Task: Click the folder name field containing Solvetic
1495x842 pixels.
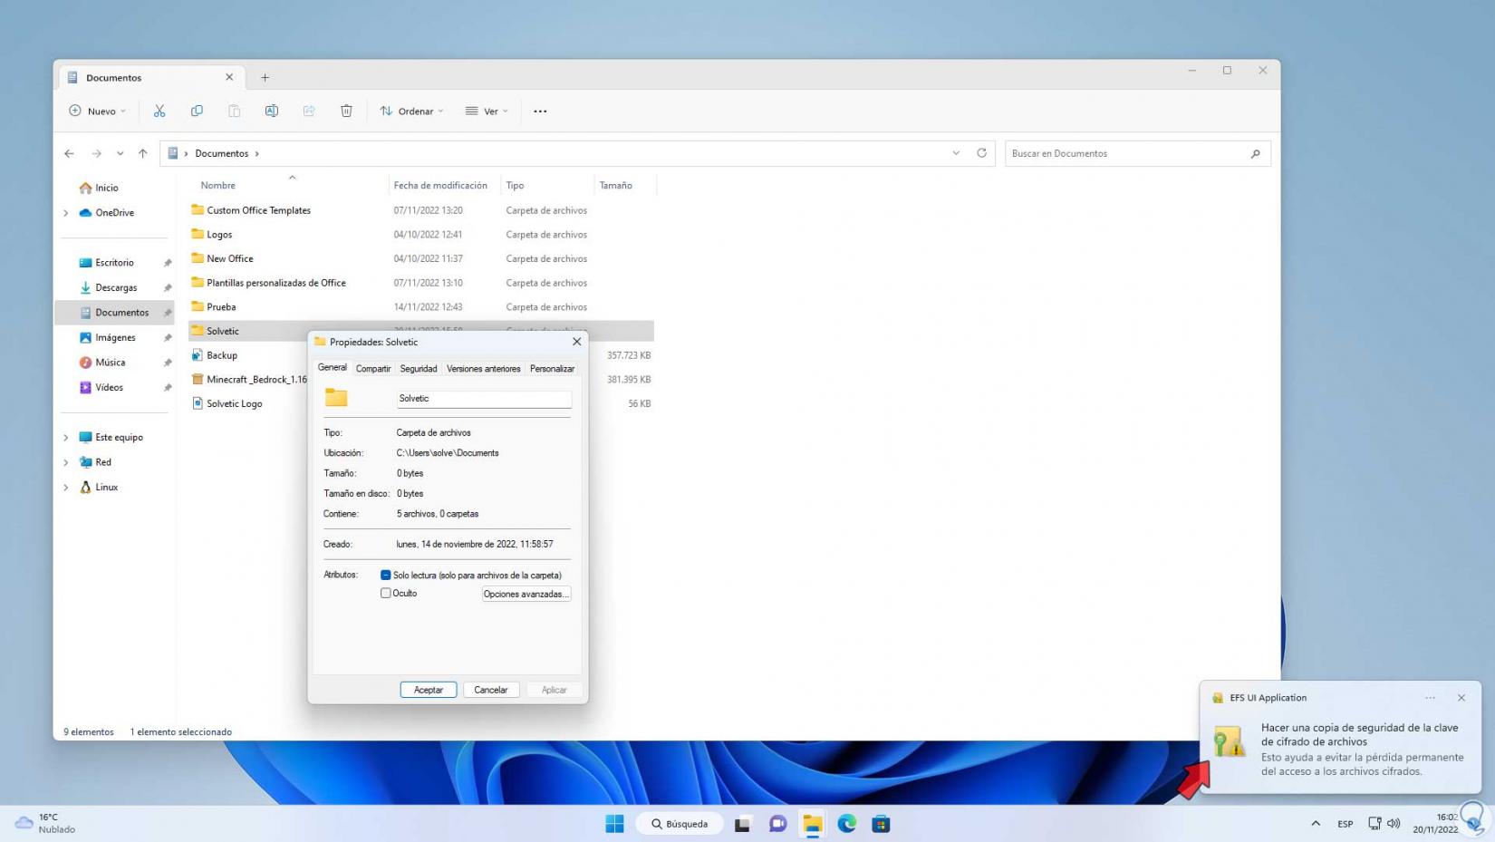Action: pyautogui.click(x=484, y=399)
